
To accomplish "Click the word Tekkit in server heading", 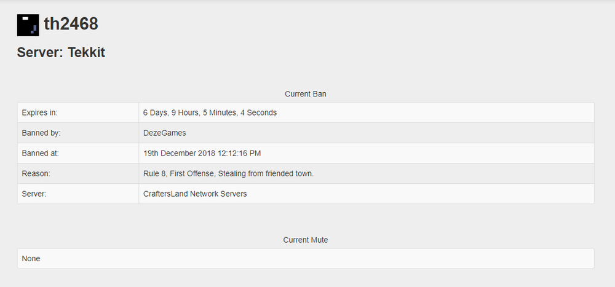I will [86, 53].
